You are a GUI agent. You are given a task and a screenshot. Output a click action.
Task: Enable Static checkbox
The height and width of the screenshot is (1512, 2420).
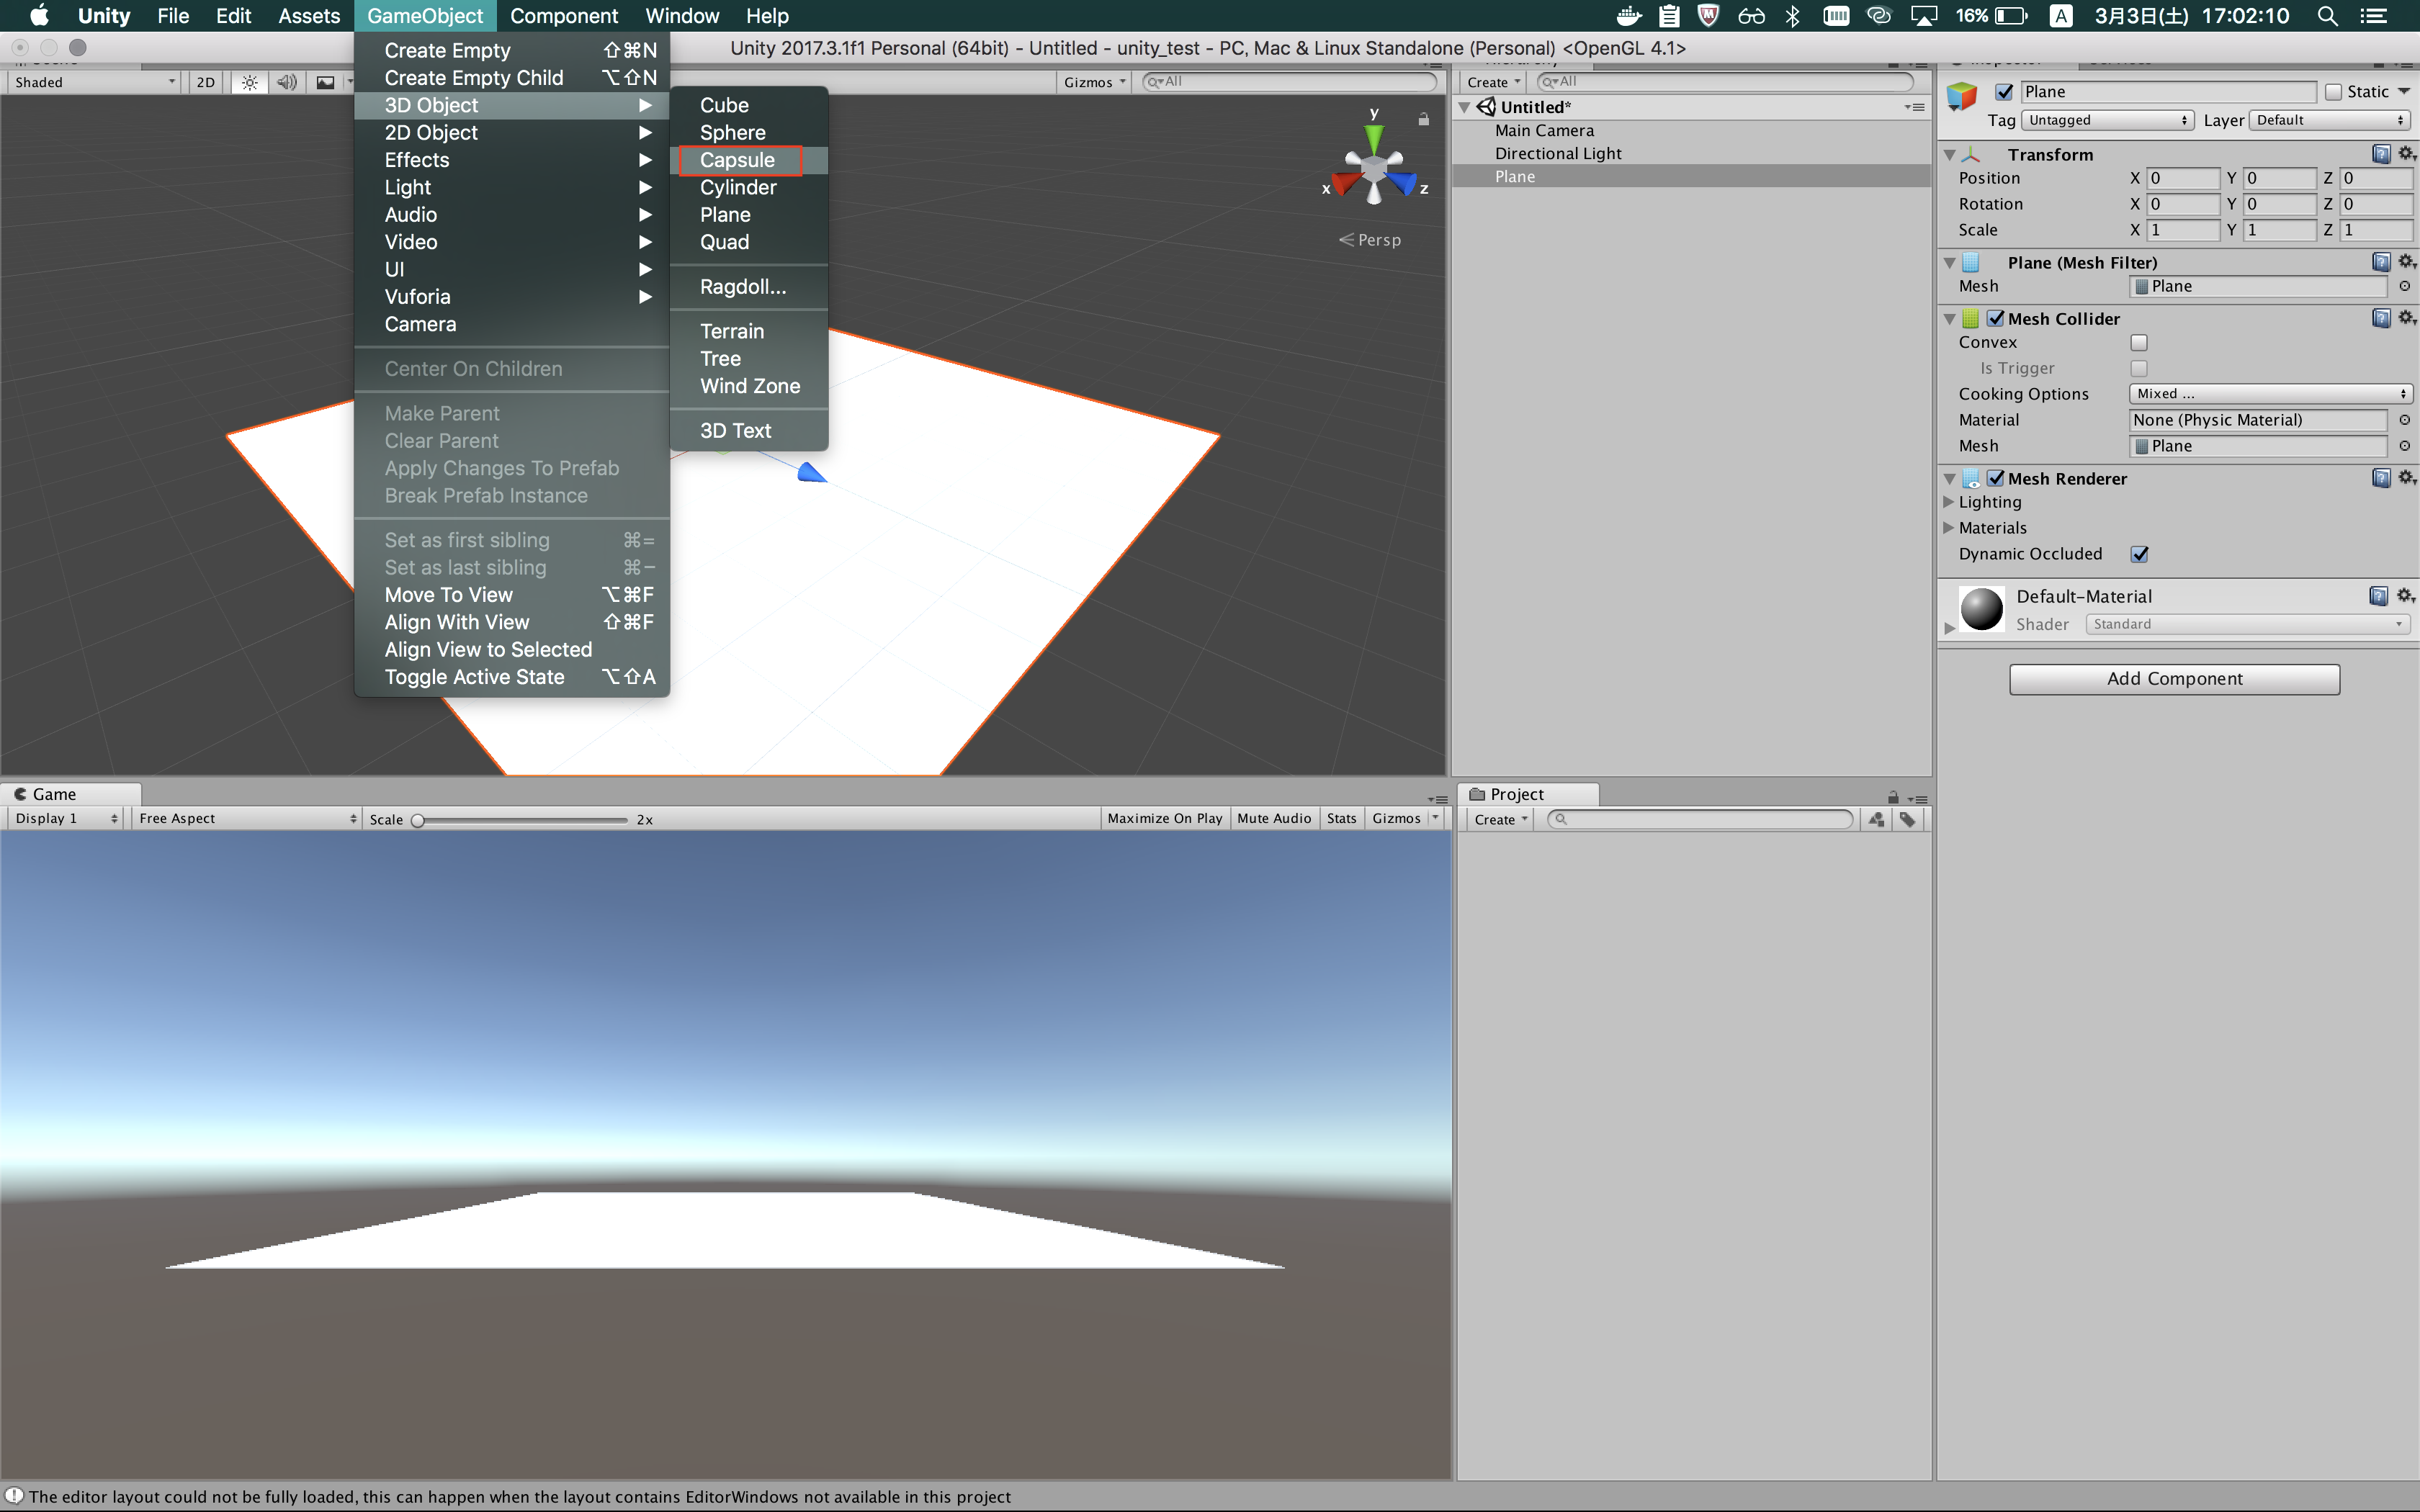pyautogui.click(x=2334, y=92)
